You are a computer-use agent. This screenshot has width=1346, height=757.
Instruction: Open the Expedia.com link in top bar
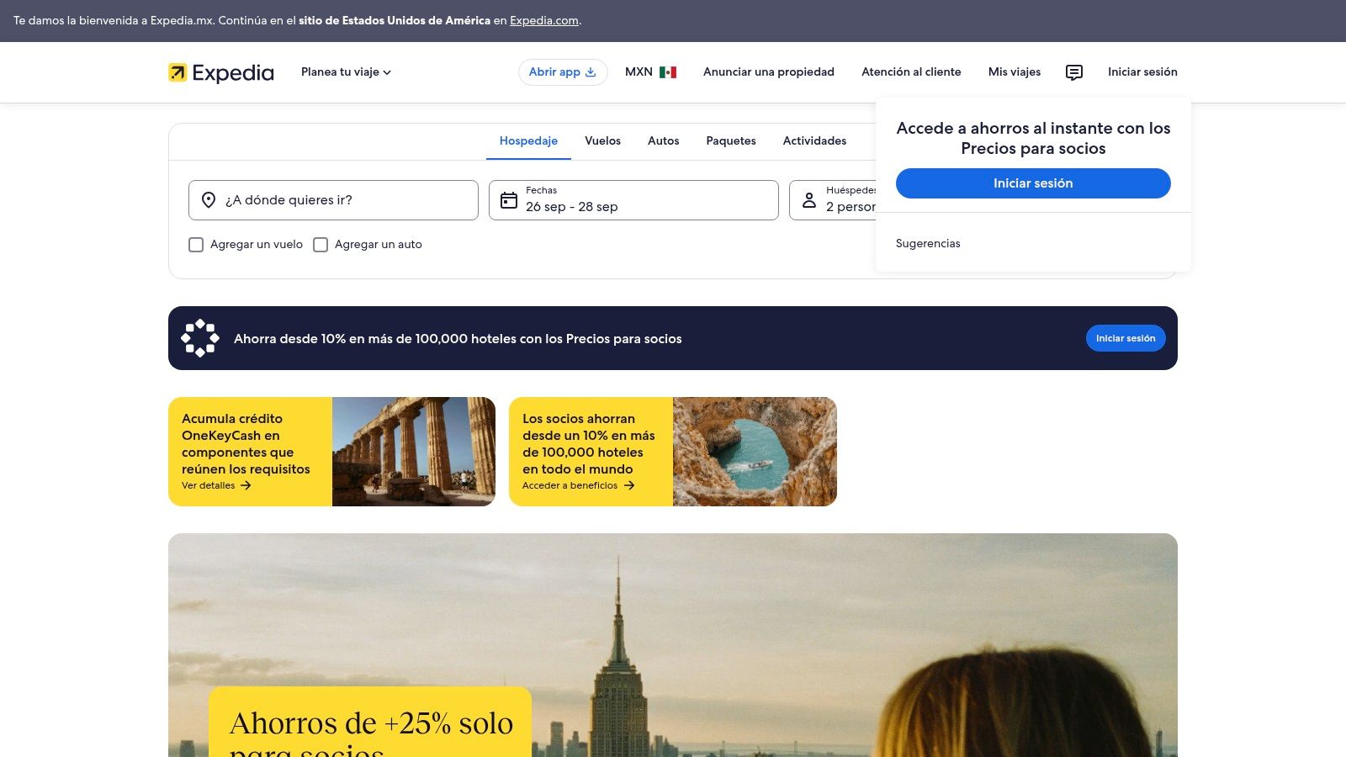pyautogui.click(x=544, y=20)
